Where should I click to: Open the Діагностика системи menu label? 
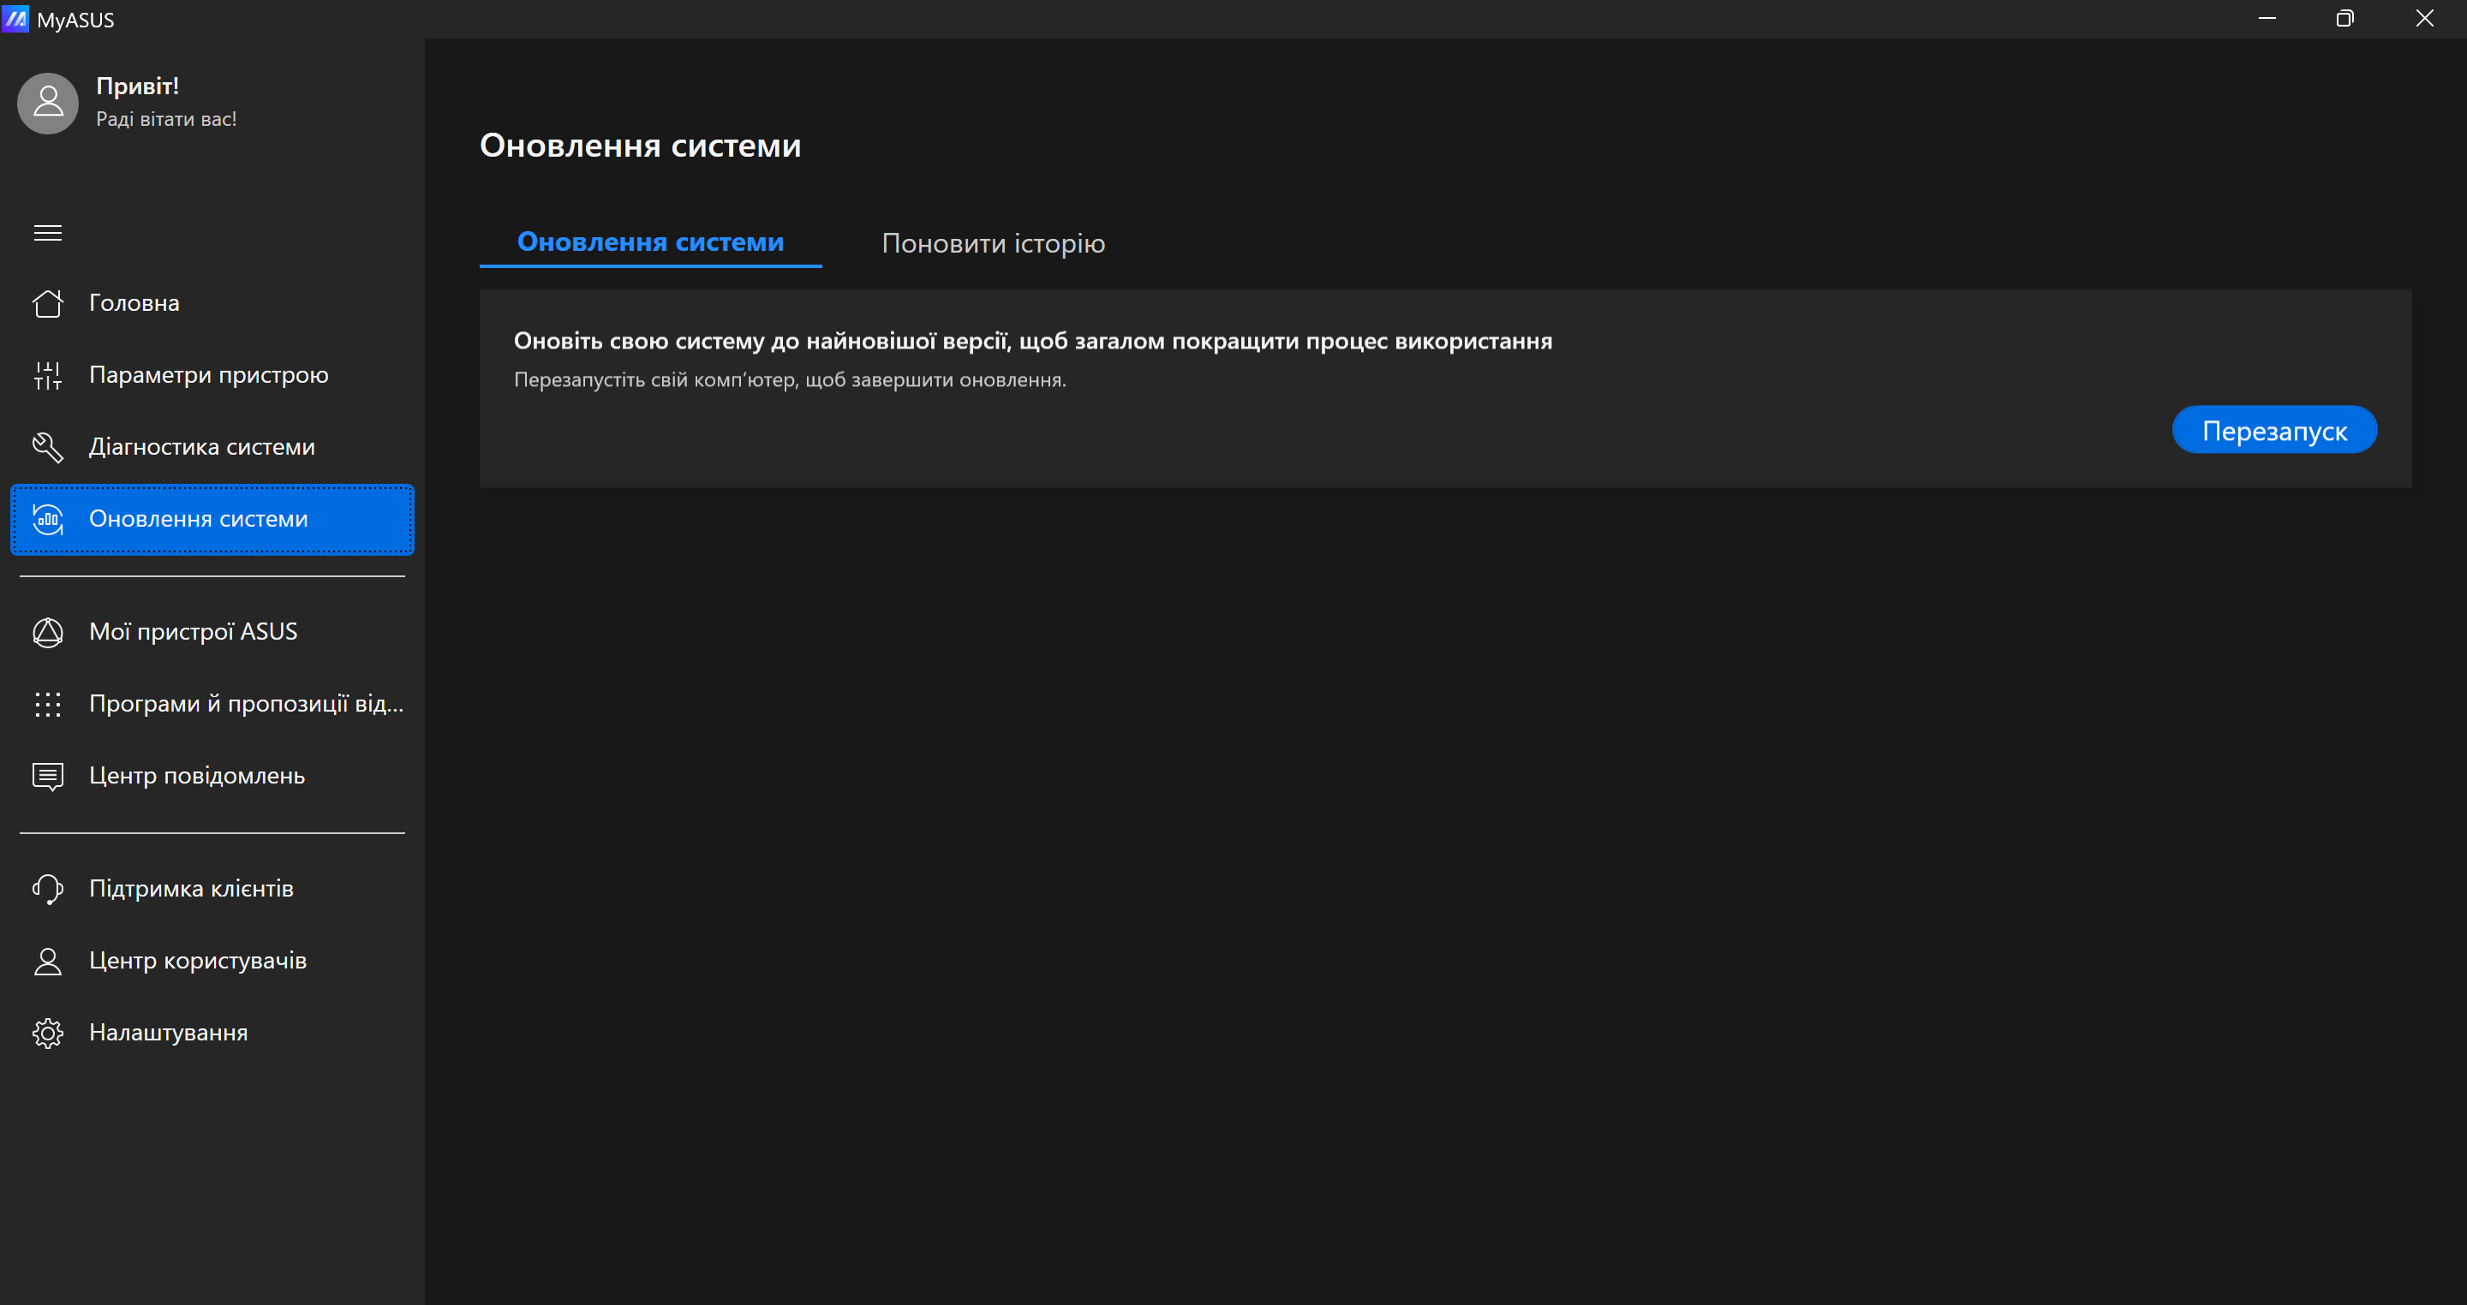[x=201, y=447]
